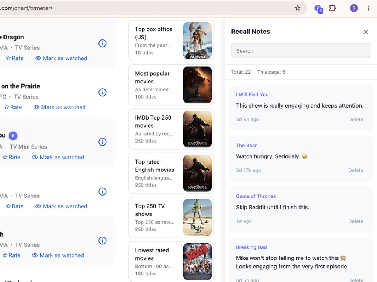Click the 'This page: 5' count
The image size is (377, 282).
click(271, 72)
